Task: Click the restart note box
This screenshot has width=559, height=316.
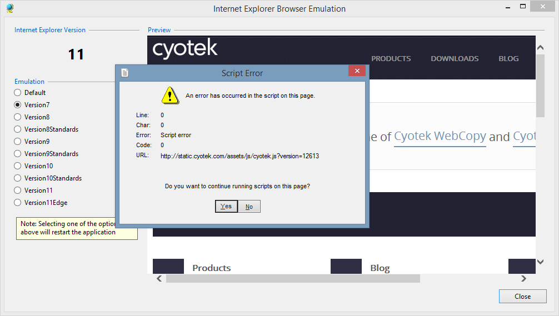Action: 77,228
